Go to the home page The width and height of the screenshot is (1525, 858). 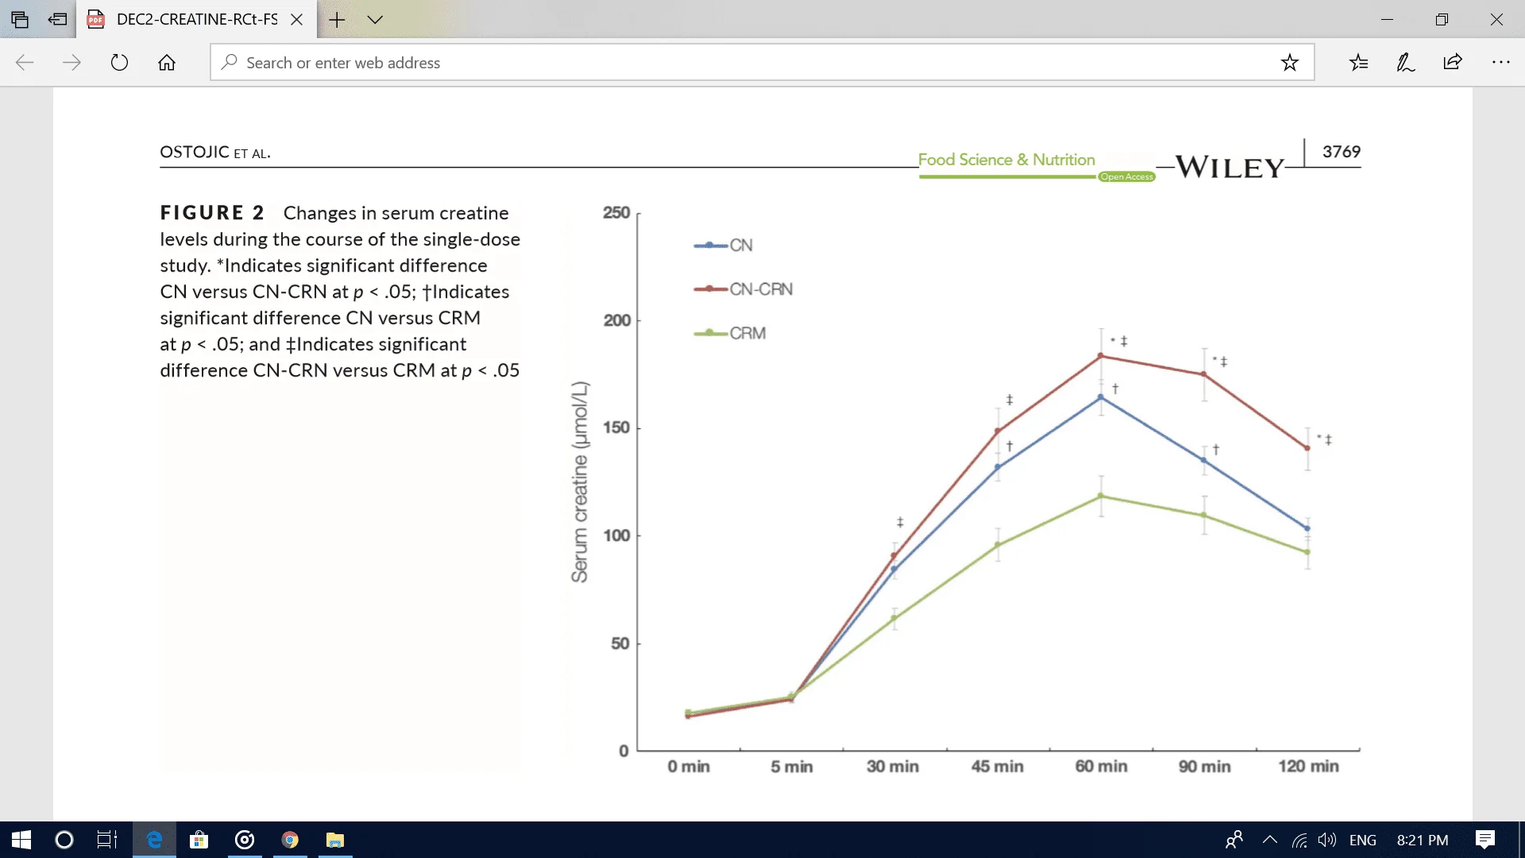click(x=167, y=62)
